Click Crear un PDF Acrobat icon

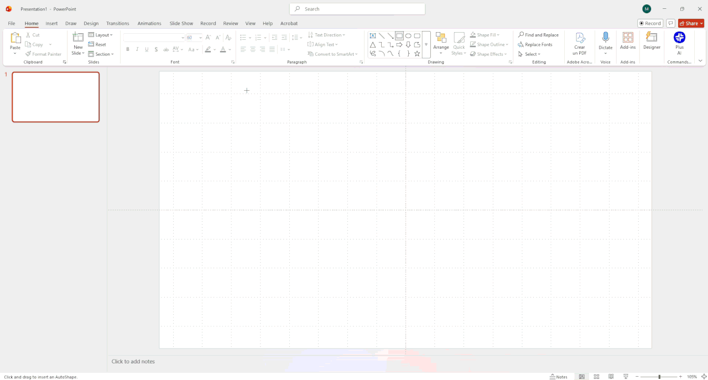(579, 44)
